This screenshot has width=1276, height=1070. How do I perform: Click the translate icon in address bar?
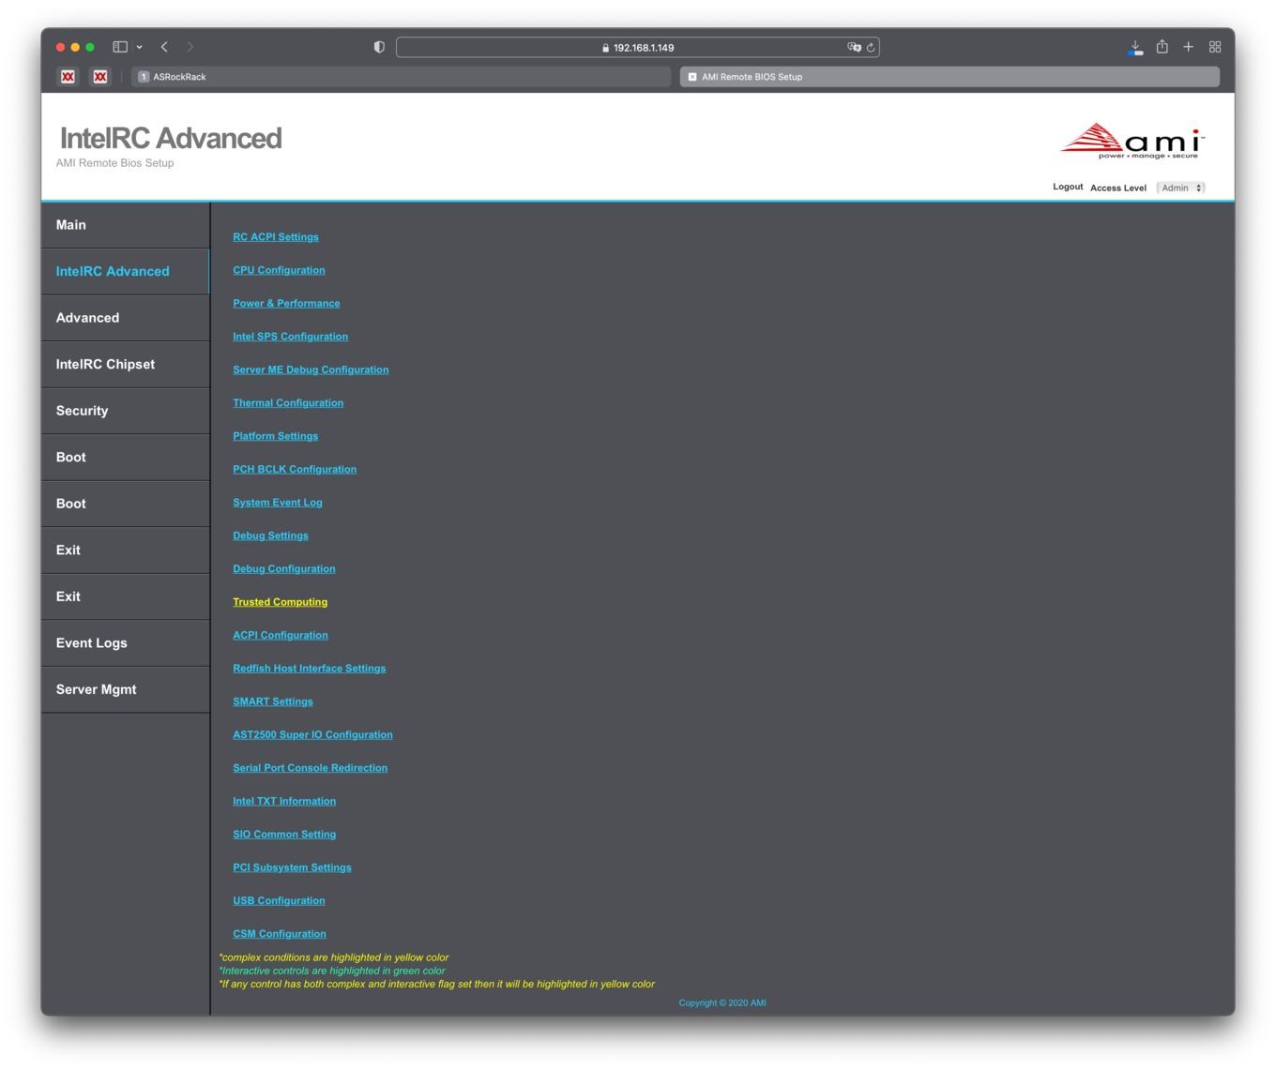(x=854, y=47)
